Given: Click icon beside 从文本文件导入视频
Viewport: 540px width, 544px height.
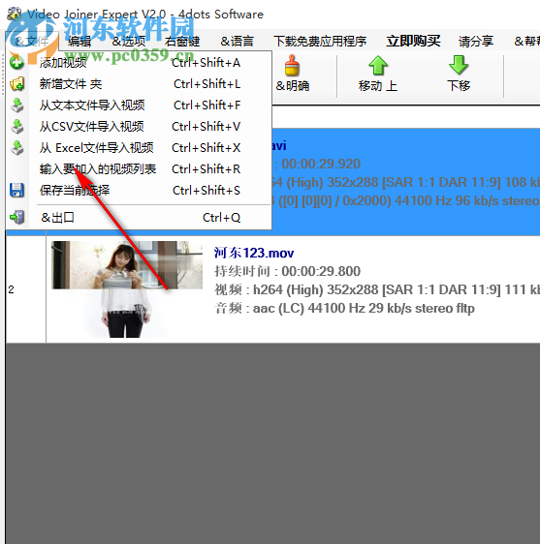Looking at the screenshot, I should [16, 106].
